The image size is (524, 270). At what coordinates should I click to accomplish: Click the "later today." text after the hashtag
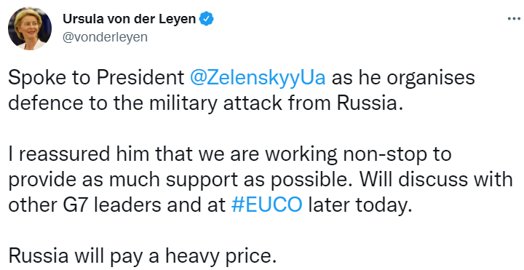coord(360,205)
